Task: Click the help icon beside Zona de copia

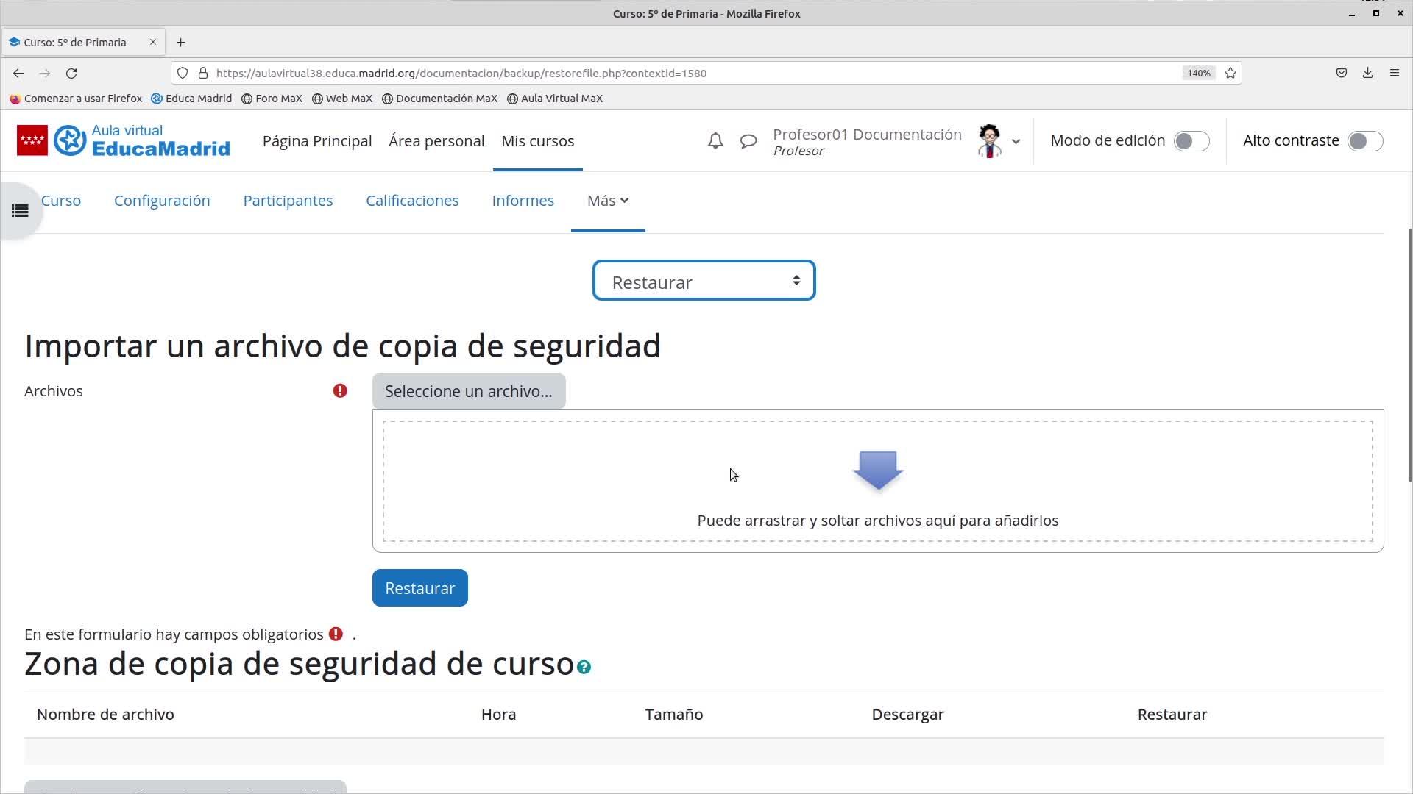Action: pos(584,667)
